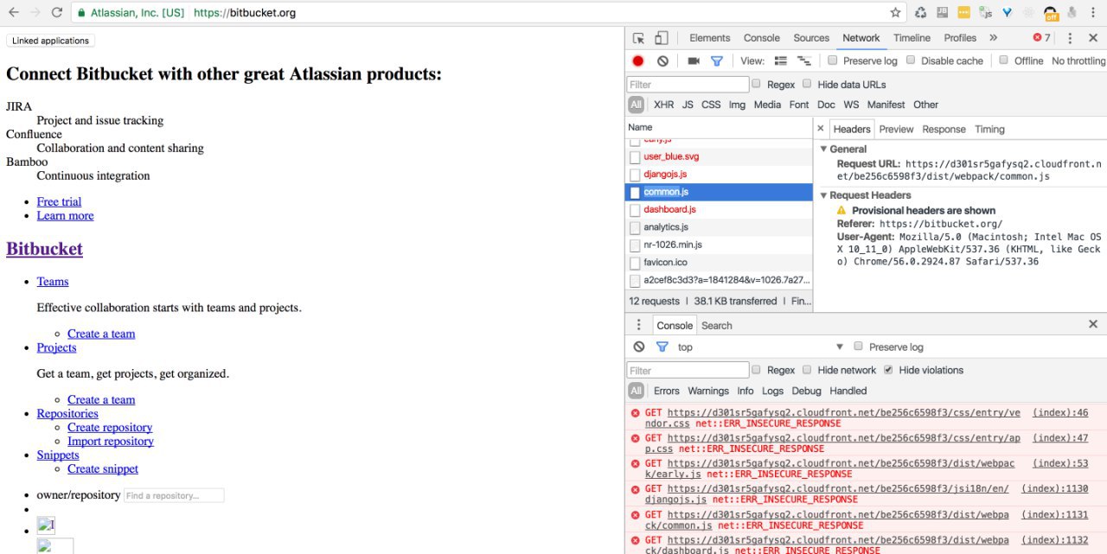This screenshot has height=554, width=1107.
Task: Click the red error count 7 badge
Action: coord(1041,38)
